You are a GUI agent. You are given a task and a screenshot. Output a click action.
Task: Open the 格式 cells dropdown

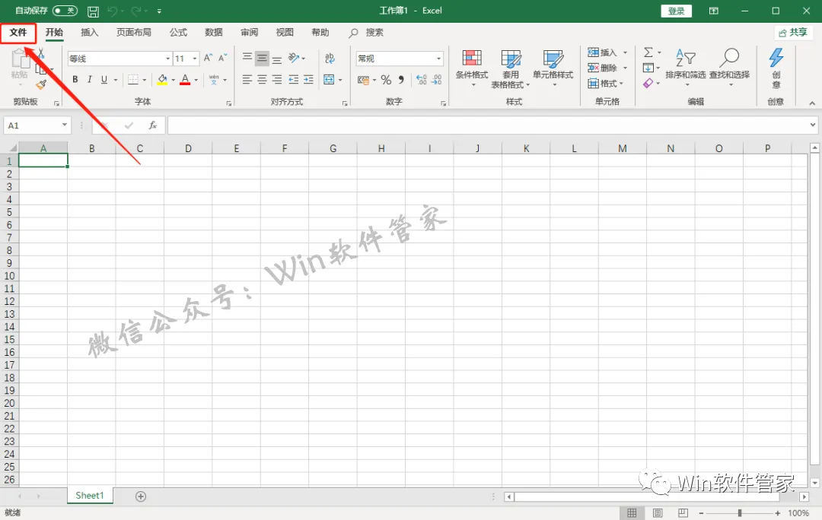[606, 84]
